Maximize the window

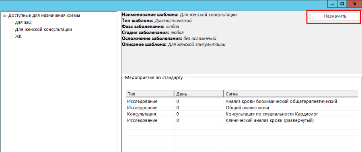[x=342, y=4]
